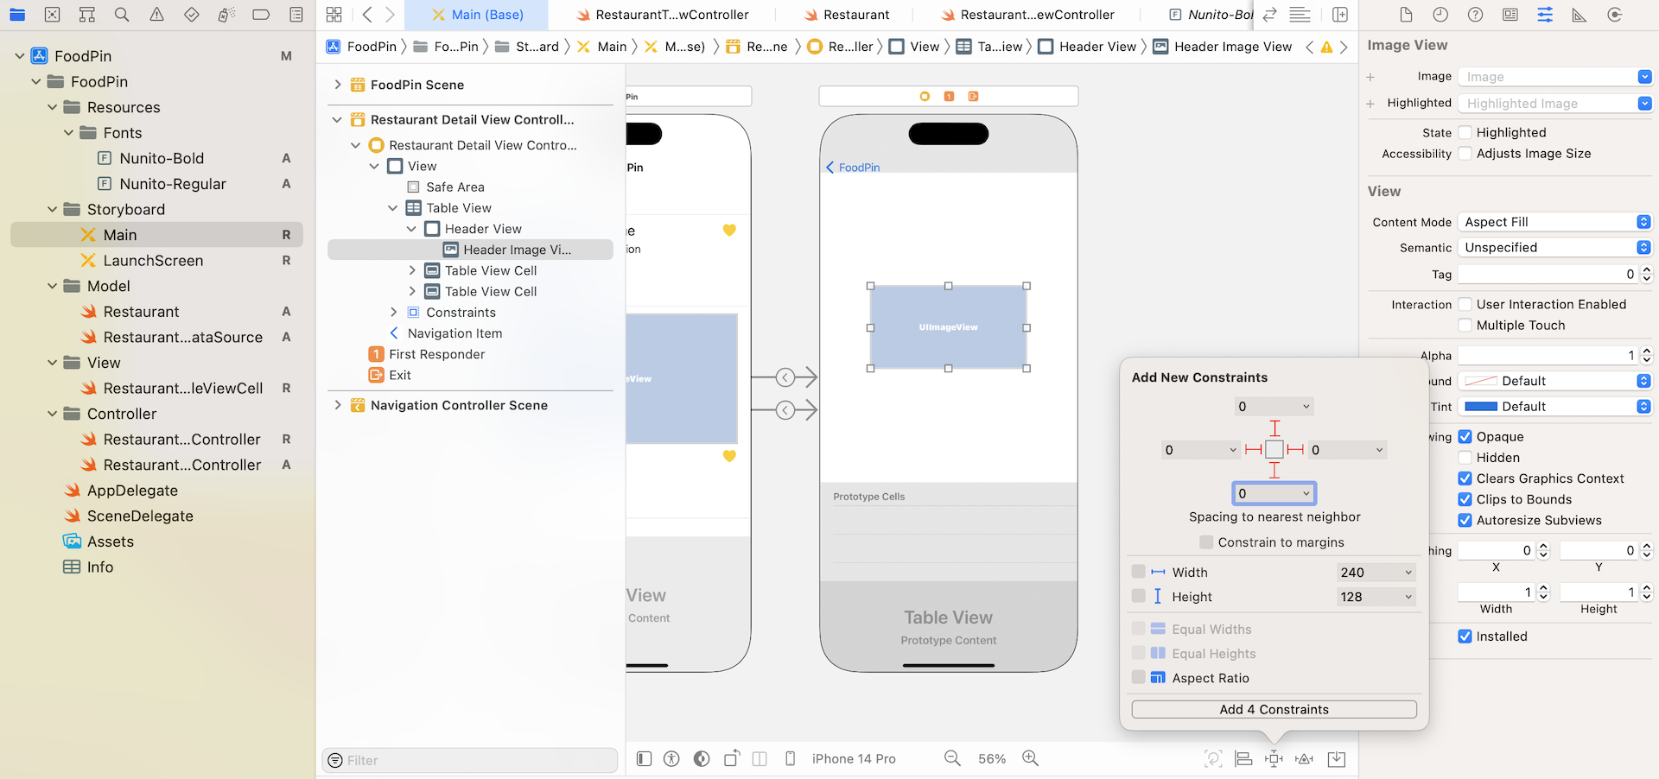Switch to the Main (Base) tab
This screenshot has height=779, width=1659.
click(475, 15)
